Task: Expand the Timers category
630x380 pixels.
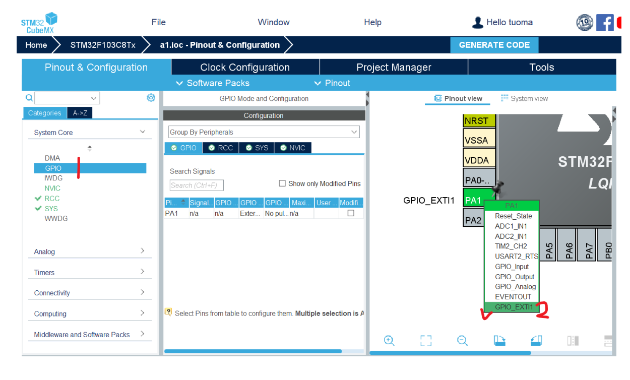Action: click(x=143, y=271)
